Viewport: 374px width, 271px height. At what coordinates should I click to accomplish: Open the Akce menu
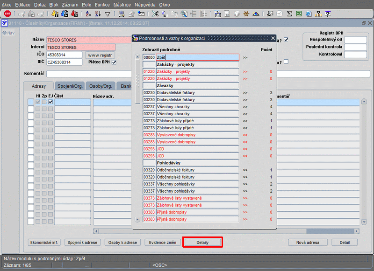[x=7, y=5]
